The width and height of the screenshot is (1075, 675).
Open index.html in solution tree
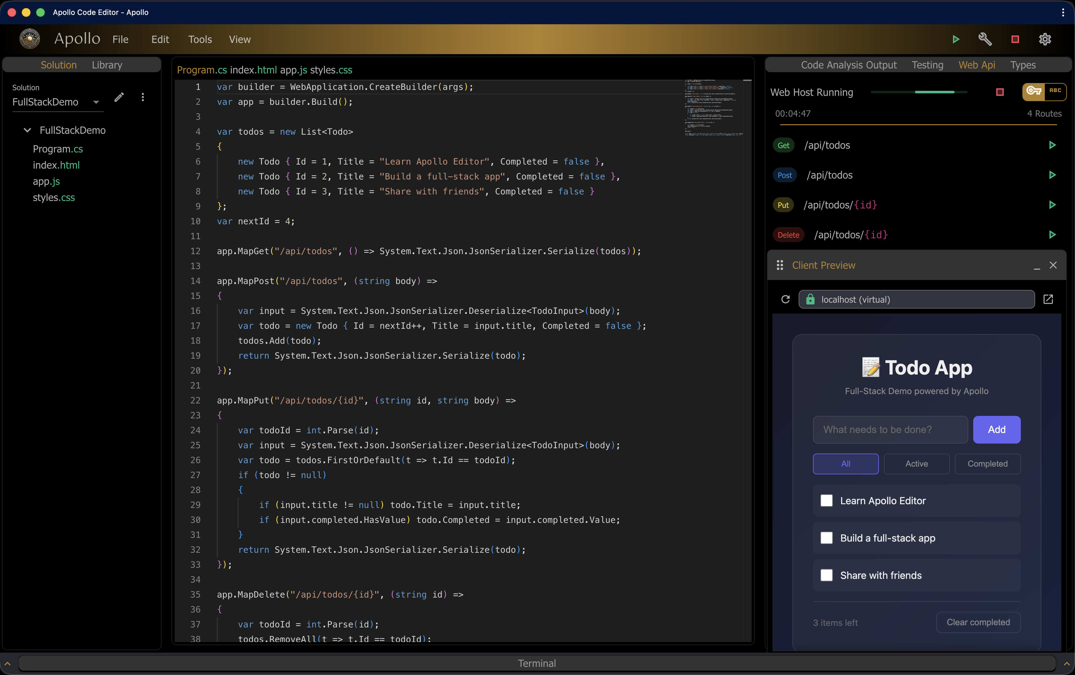click(x=56, y=165)
